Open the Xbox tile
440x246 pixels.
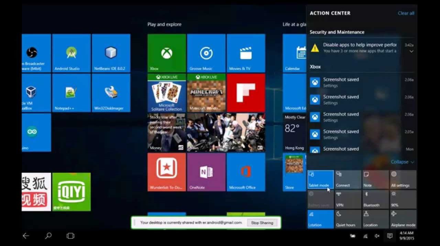pyautogui.click(x=167, y=53)
